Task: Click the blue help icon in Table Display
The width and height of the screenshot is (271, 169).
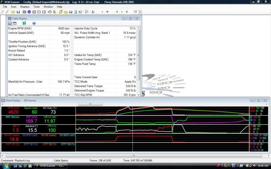Action: pyautogui.click(x=34, y=23)
